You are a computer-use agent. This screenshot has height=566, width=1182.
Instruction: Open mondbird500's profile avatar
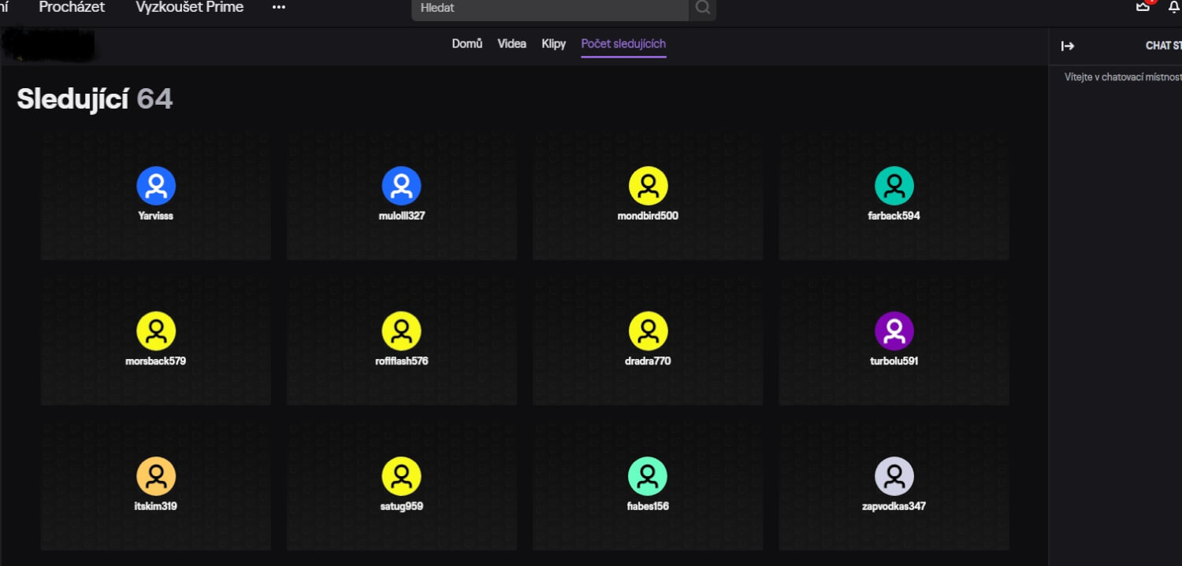[x=648, y=185]
